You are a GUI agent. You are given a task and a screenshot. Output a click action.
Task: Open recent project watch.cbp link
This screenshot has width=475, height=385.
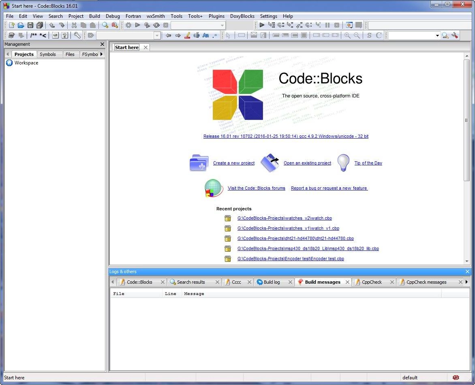pyautogui.click(x=285, y=218)
